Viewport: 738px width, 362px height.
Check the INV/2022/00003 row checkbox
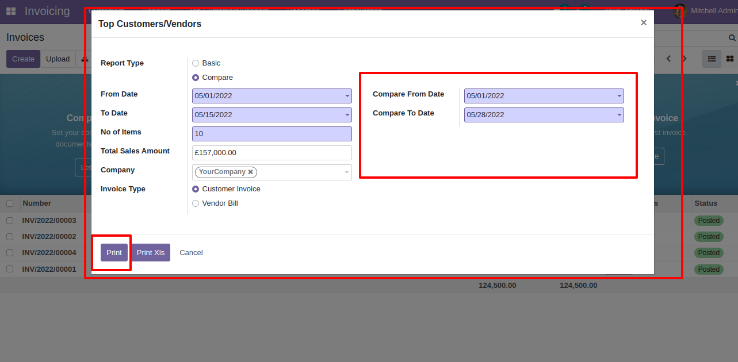(x=10, y=221)
